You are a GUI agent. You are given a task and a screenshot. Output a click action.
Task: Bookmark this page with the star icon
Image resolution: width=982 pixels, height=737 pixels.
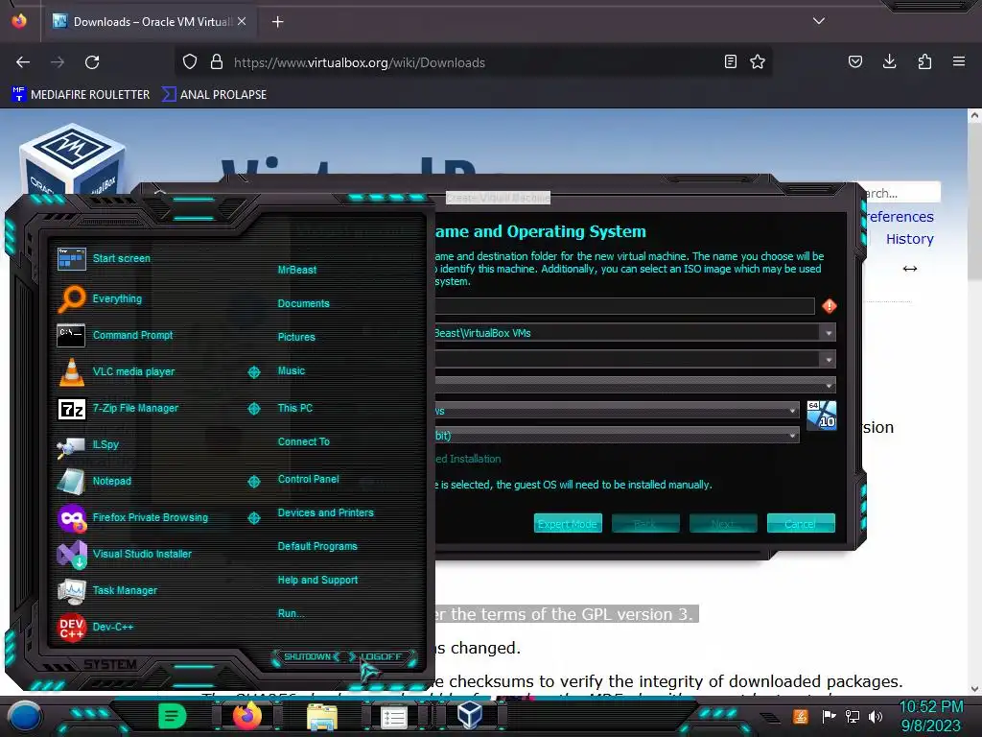pyautogui.click(x=758, y=62)
